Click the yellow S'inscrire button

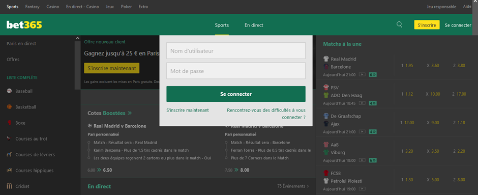click(427, 25)
